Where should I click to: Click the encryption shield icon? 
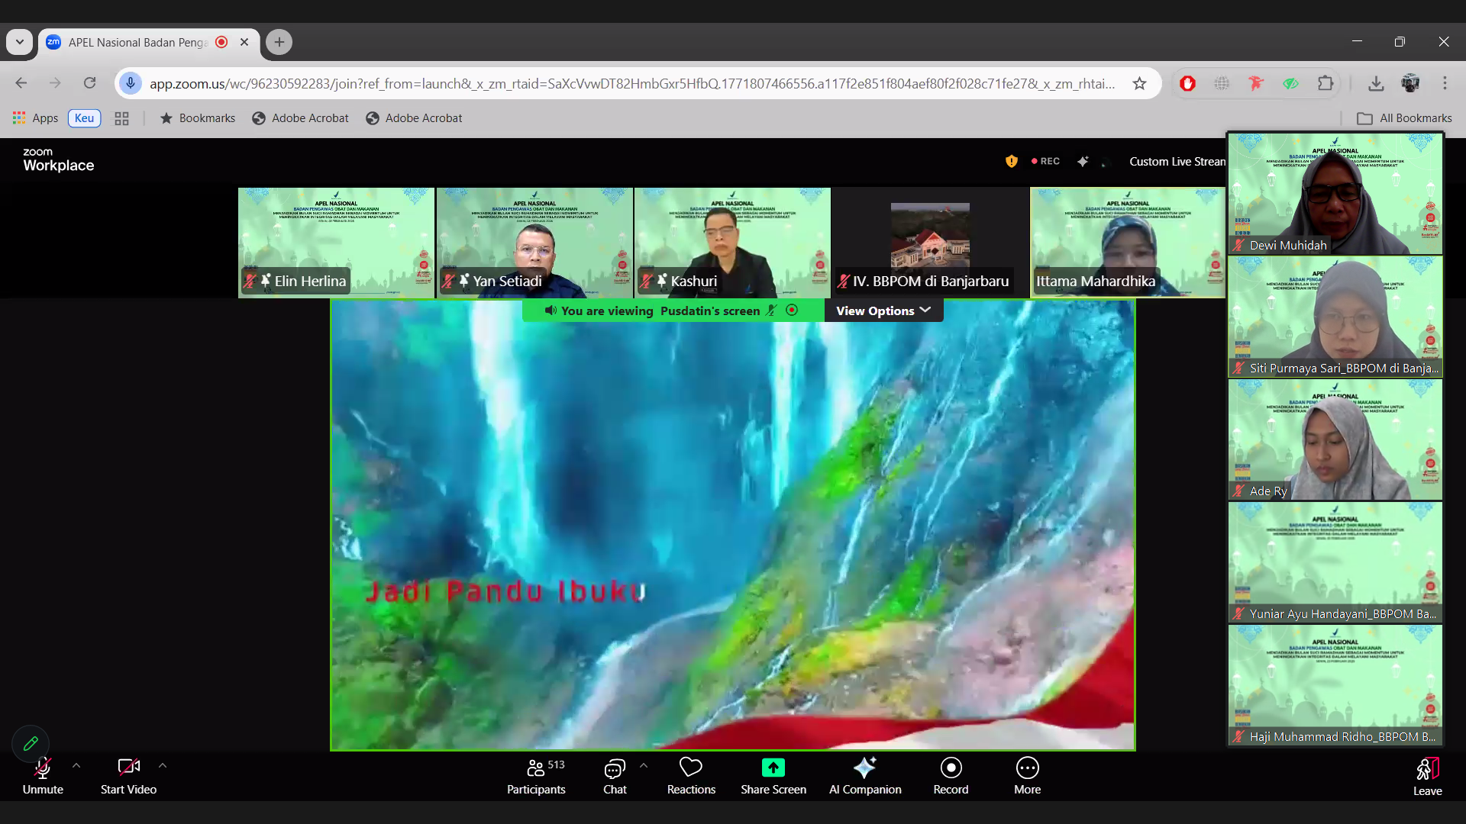pos(1011,161)
